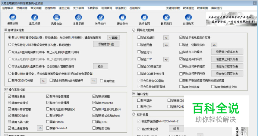Toggle 禁用软驱 checkbox

click(101, 80)
